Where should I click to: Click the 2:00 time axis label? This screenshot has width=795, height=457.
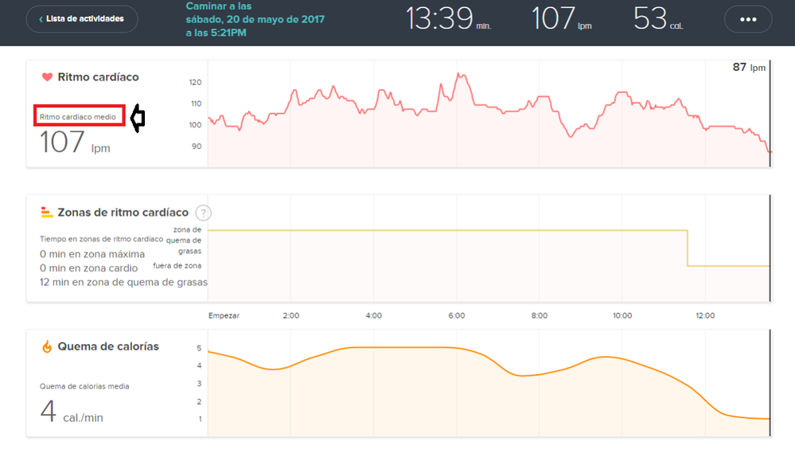pyautogui.click(x=291, y=315)
